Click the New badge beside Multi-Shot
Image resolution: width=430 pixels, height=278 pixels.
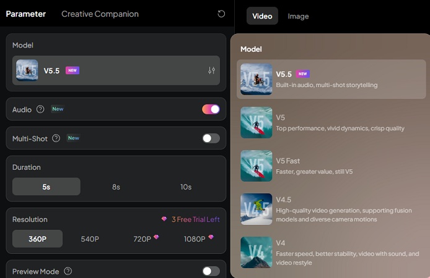[x=74, y=138]
